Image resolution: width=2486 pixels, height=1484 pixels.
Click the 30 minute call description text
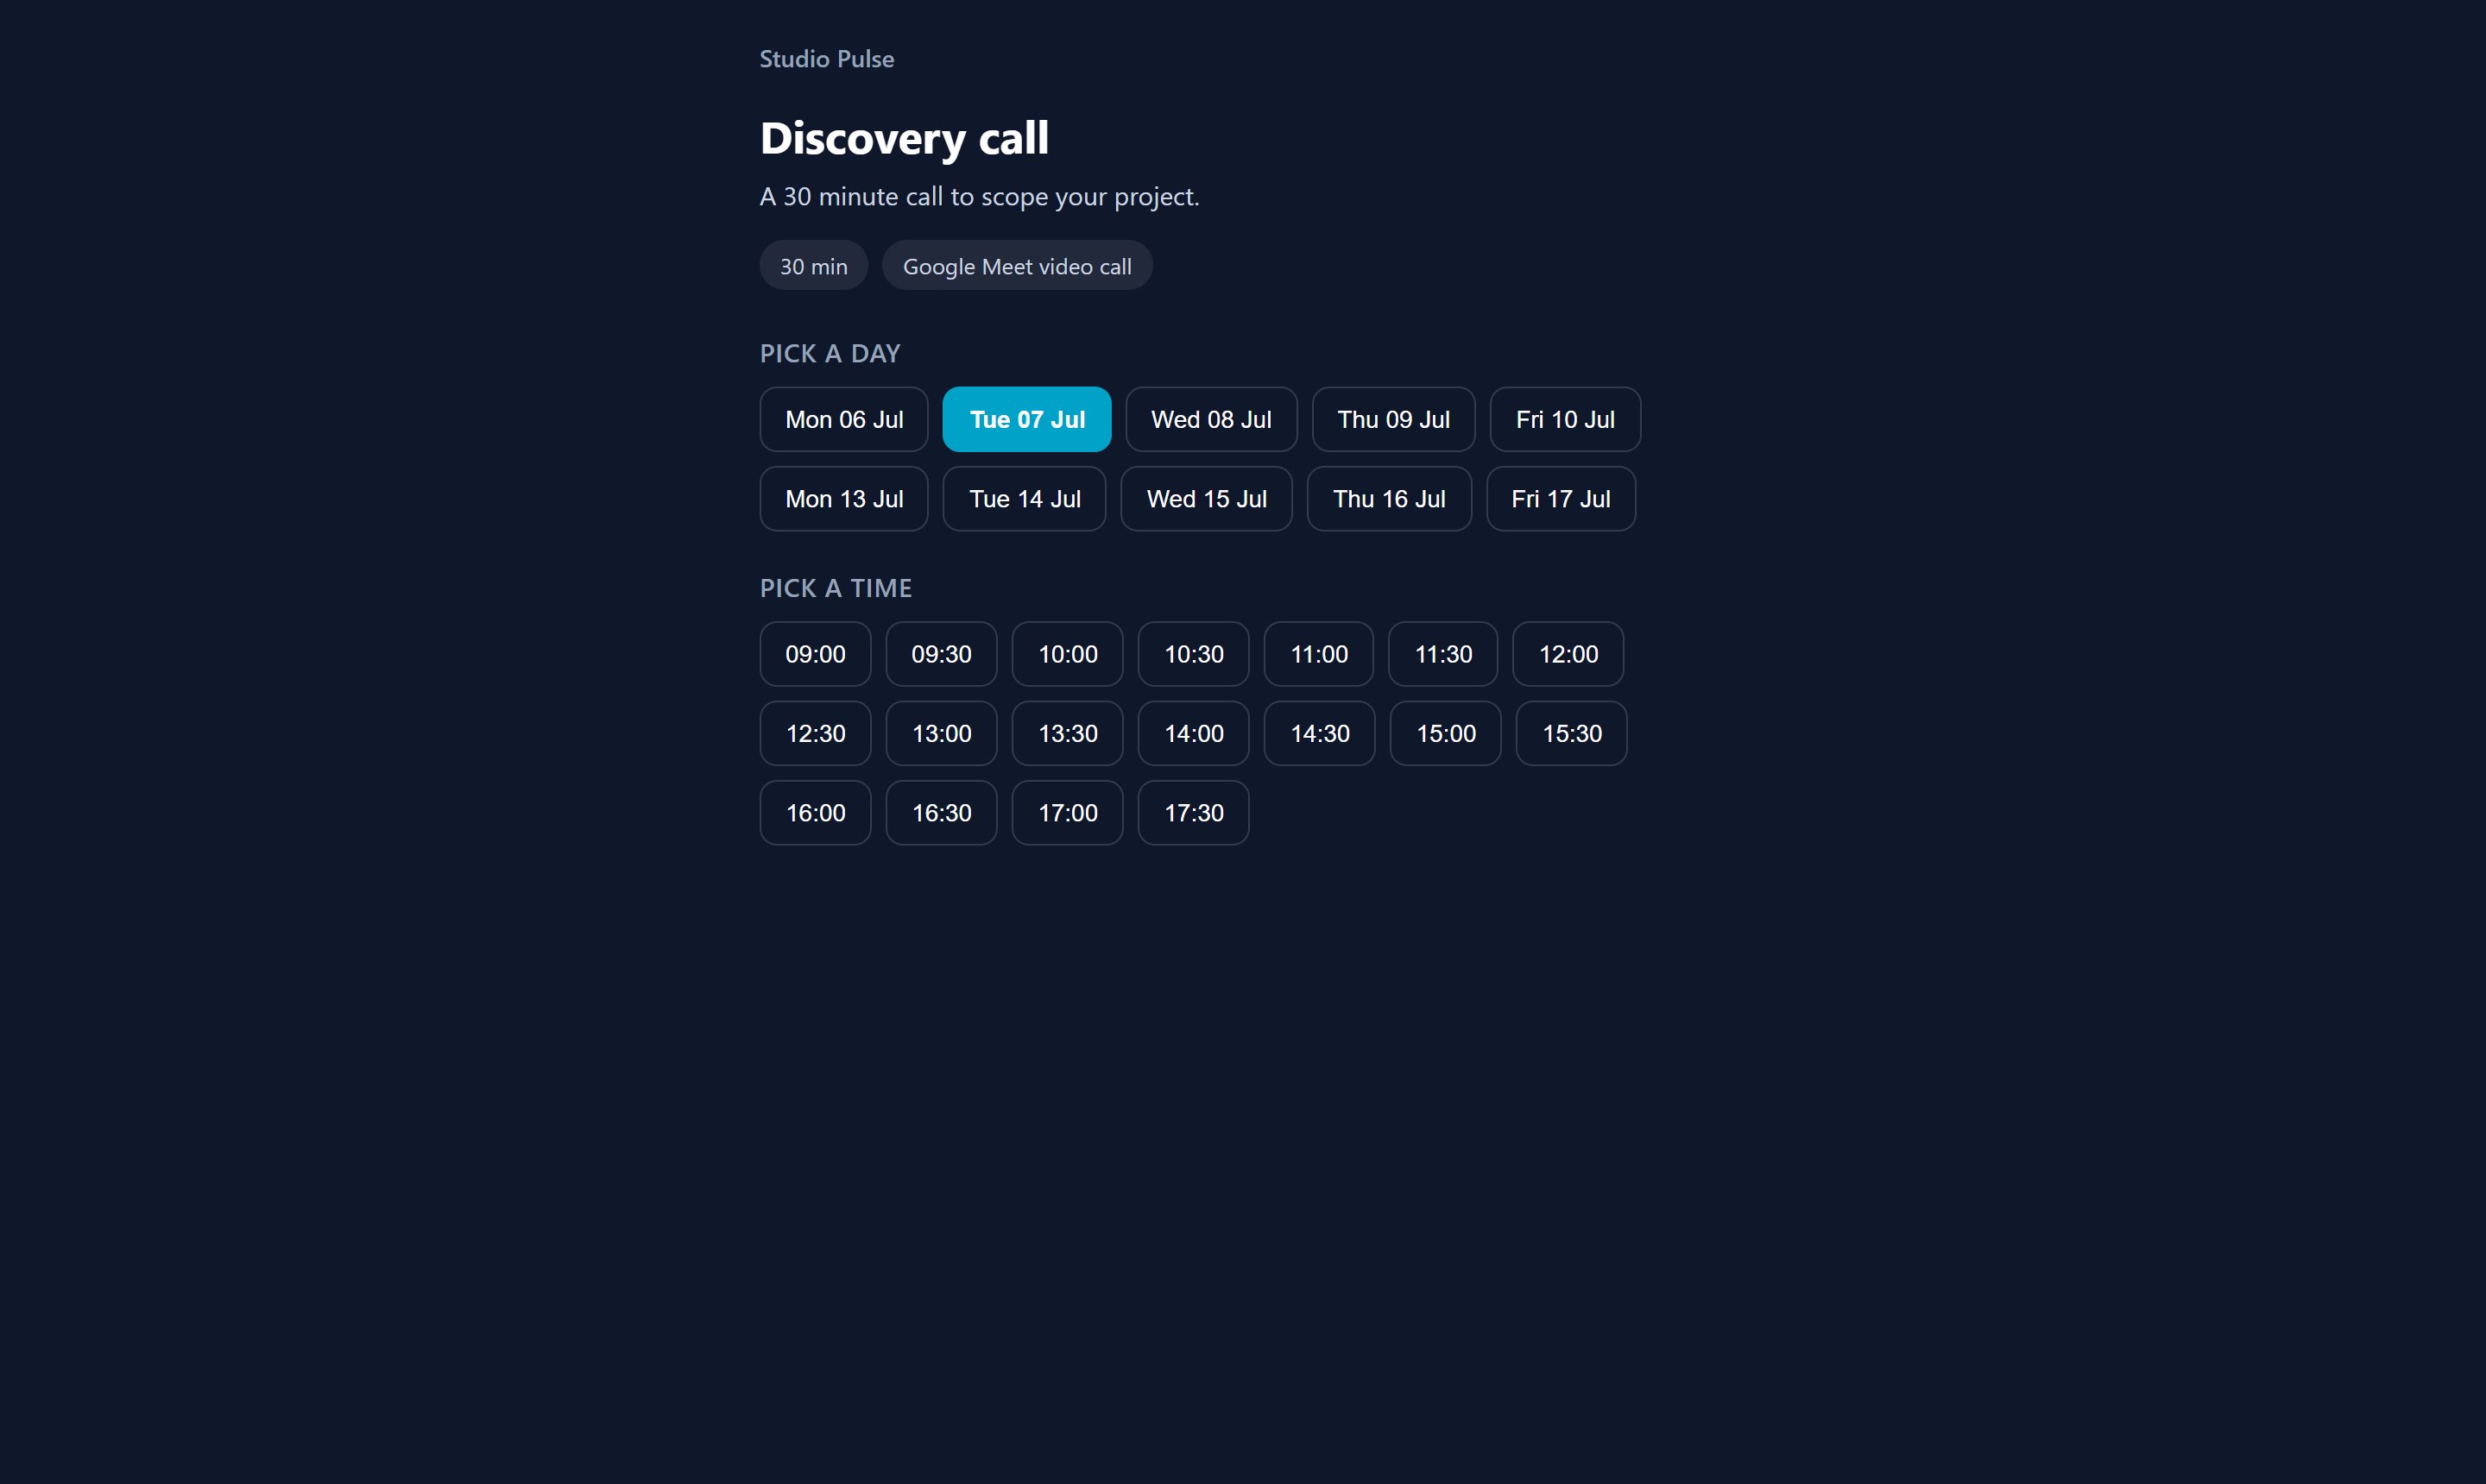coord(980,197)
